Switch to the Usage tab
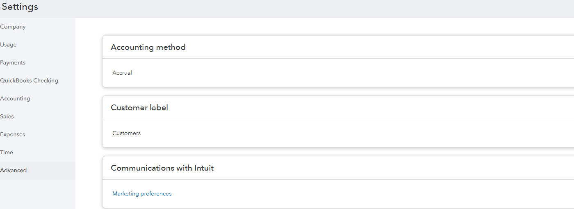This screenshot has width=574, height=209. click(9, 45)
